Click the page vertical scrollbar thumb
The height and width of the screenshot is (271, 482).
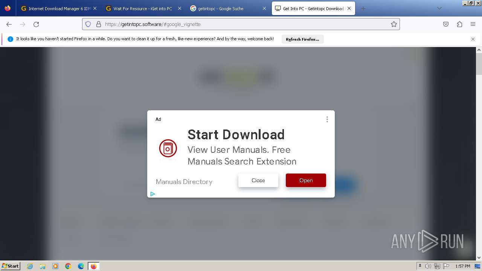pos(479,64)
